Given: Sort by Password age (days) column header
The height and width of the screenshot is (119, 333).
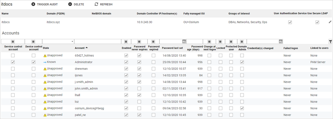Looking at the screenshot, I should [197, 48].
